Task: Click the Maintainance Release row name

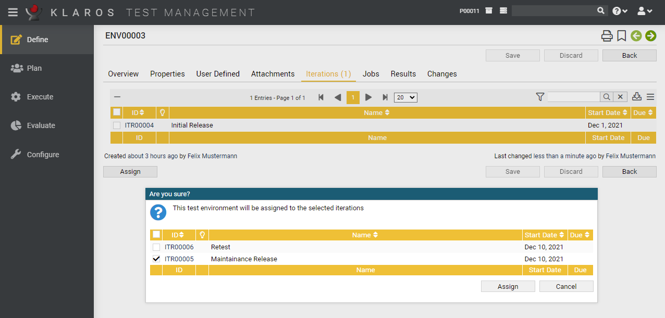Action: (x=244, y=259)
